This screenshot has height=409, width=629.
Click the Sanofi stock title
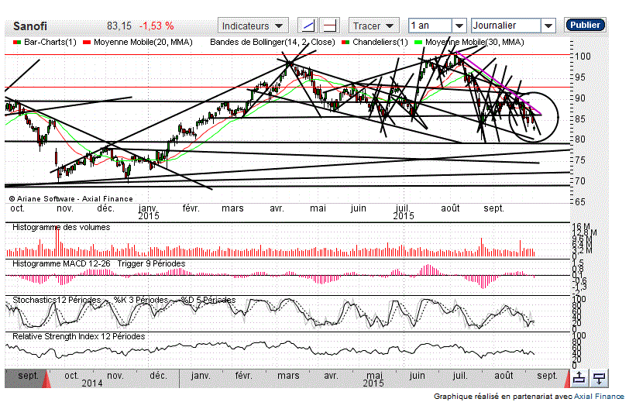(30, 26)
